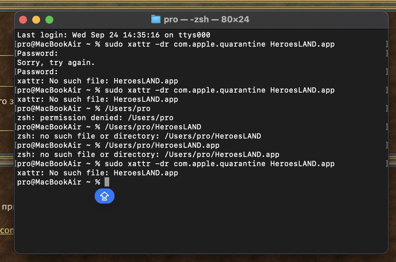Close the Terminal window with red button

pyautogui.click(x=23, y=20)
